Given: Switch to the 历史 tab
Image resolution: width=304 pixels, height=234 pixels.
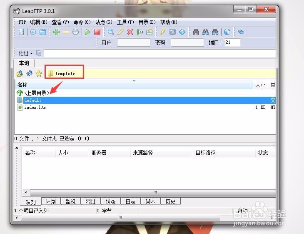Looking at the screenshot, I should (170, 201).
